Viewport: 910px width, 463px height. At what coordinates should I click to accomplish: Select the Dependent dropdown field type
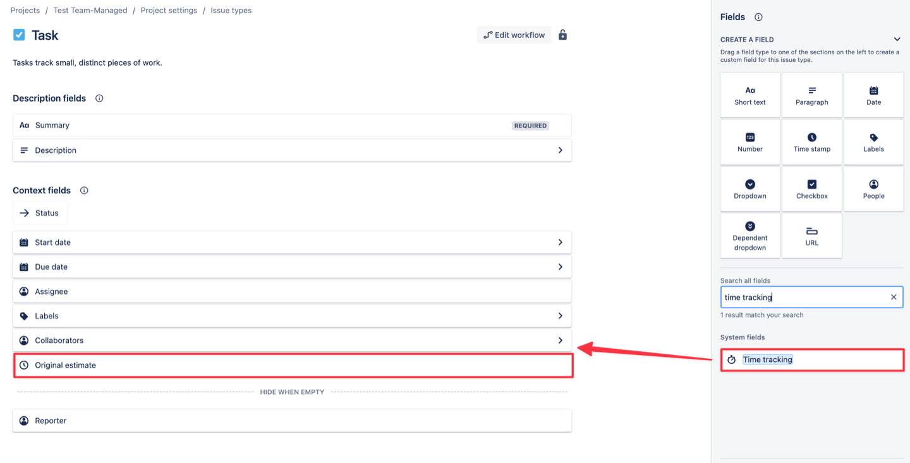[x=749, y=236]
